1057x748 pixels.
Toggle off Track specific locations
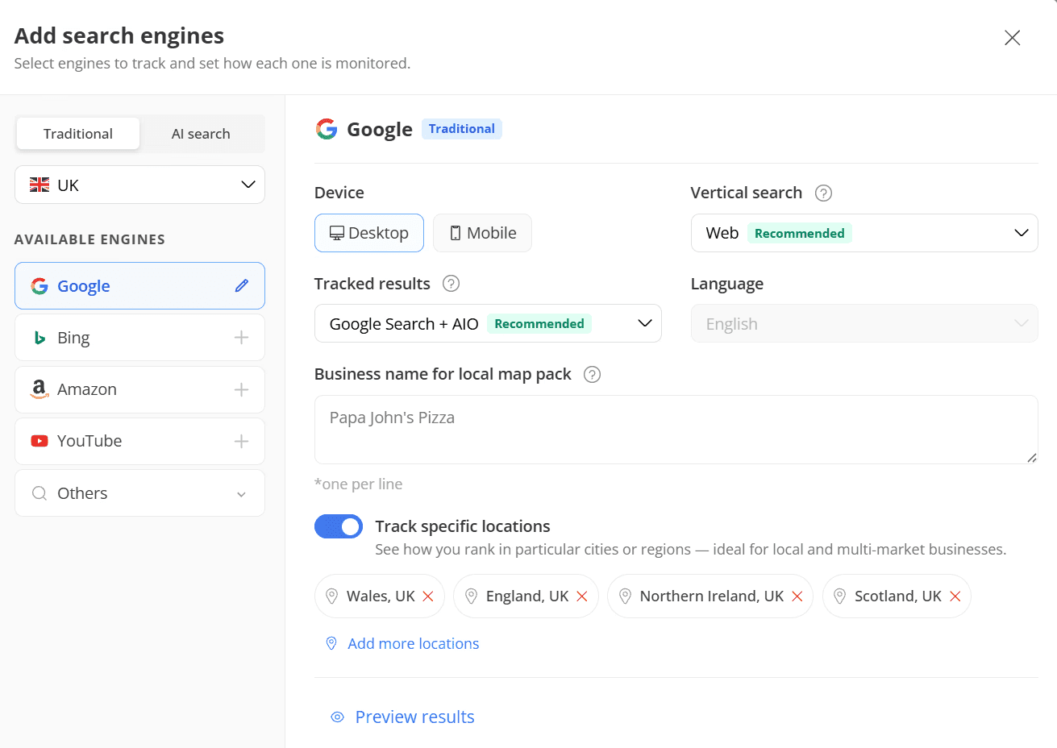click(339, 526)
